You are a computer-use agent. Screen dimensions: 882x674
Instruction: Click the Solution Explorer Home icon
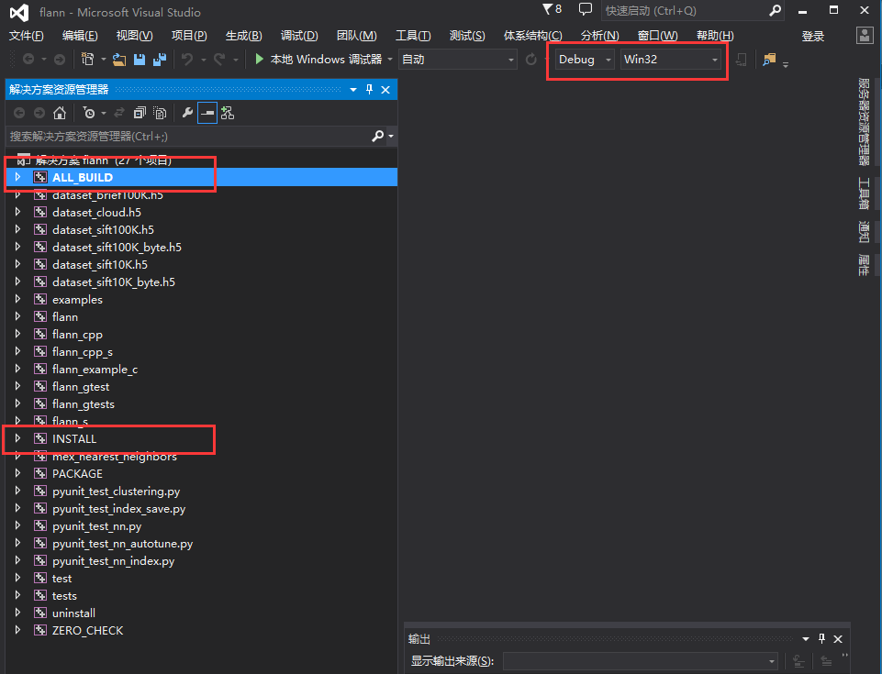(x=60, y=113)
